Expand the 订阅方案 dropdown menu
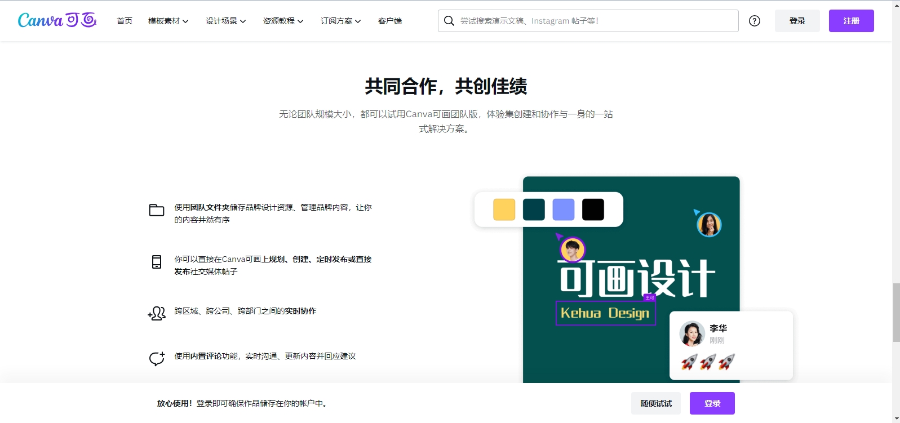 click(x=340, y=21)
